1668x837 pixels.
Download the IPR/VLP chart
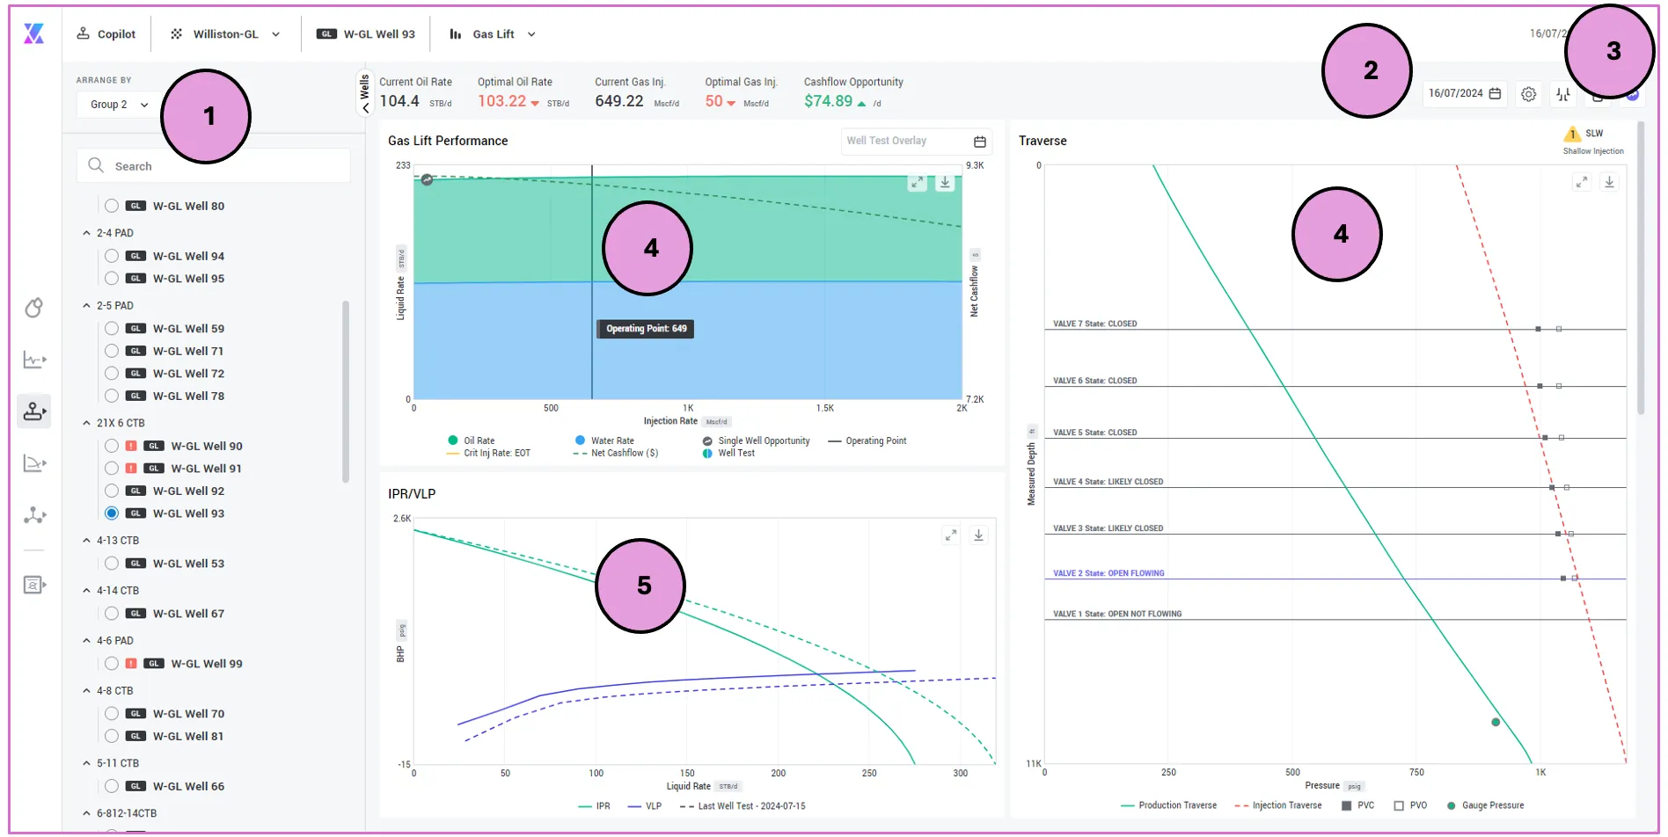tap(978, 535)
